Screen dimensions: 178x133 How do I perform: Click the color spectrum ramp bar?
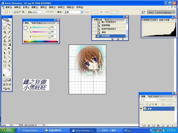(x=41, y=41)
